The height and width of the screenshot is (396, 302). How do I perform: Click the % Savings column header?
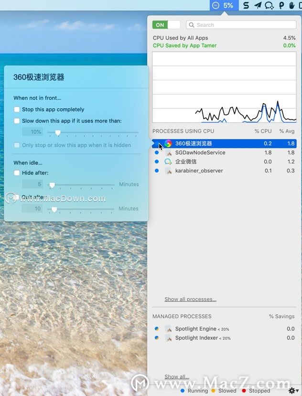[x=282, y=316]
